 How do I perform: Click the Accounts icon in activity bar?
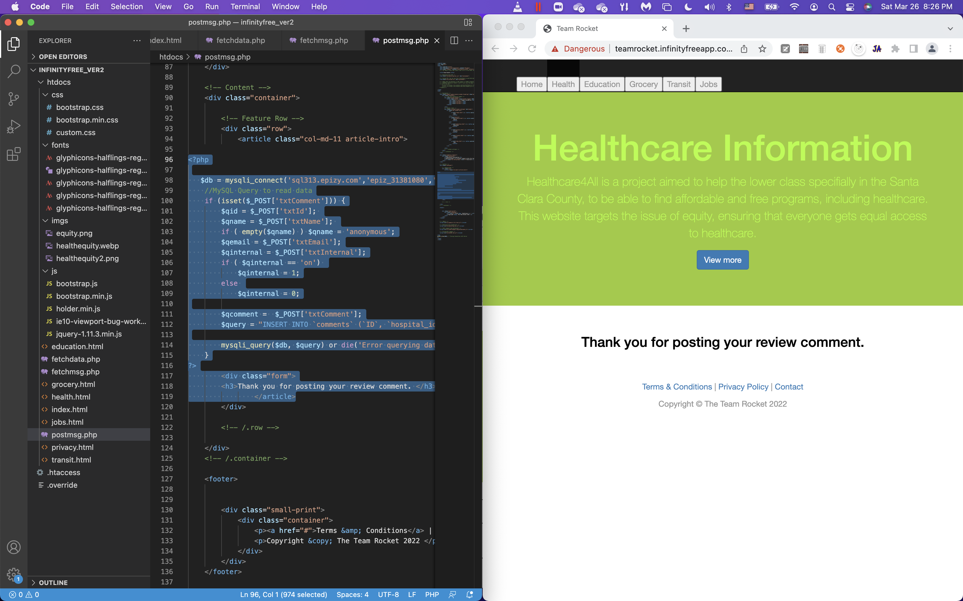[x=13, y=547]
